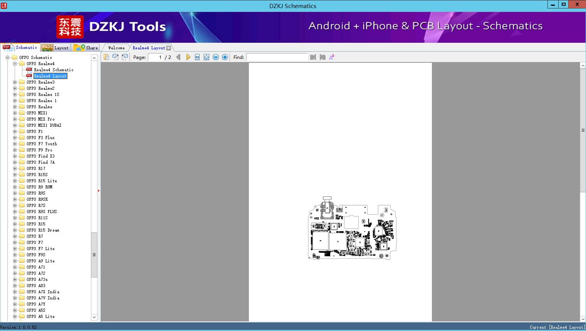The height and width of the screenshot is (331, 586).
Task: Select the OPPO Realme2 tree item
Action: point(40,88)
